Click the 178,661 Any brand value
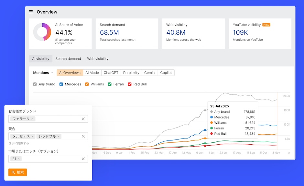304x186 pixels. pos(250,112)
